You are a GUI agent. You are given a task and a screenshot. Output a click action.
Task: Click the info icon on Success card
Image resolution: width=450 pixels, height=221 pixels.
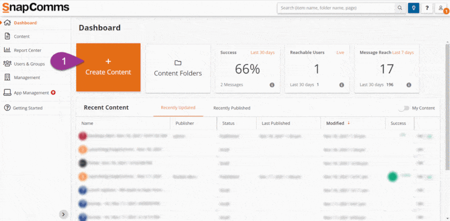272,85
